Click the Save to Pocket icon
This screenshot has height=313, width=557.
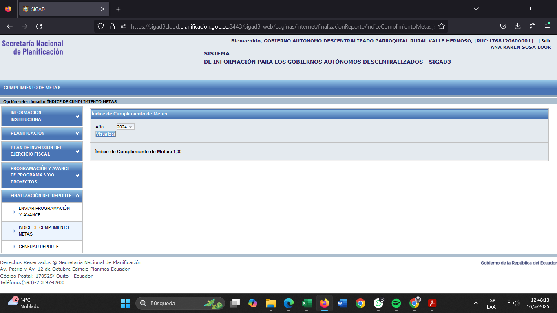(x=503, y=26)
